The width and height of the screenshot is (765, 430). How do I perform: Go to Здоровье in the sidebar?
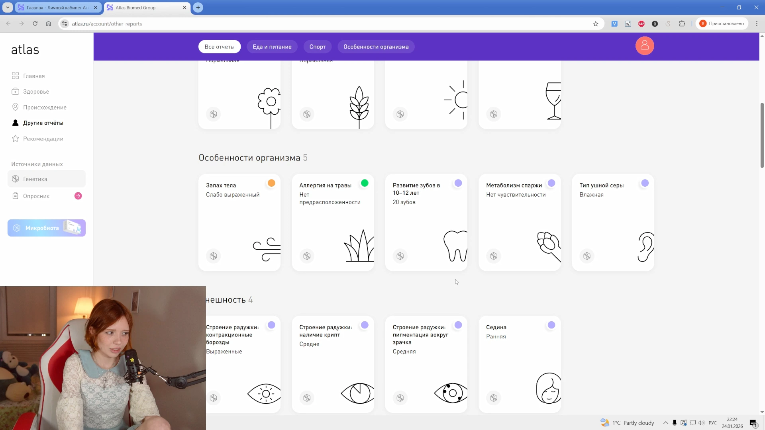(36, 92)
